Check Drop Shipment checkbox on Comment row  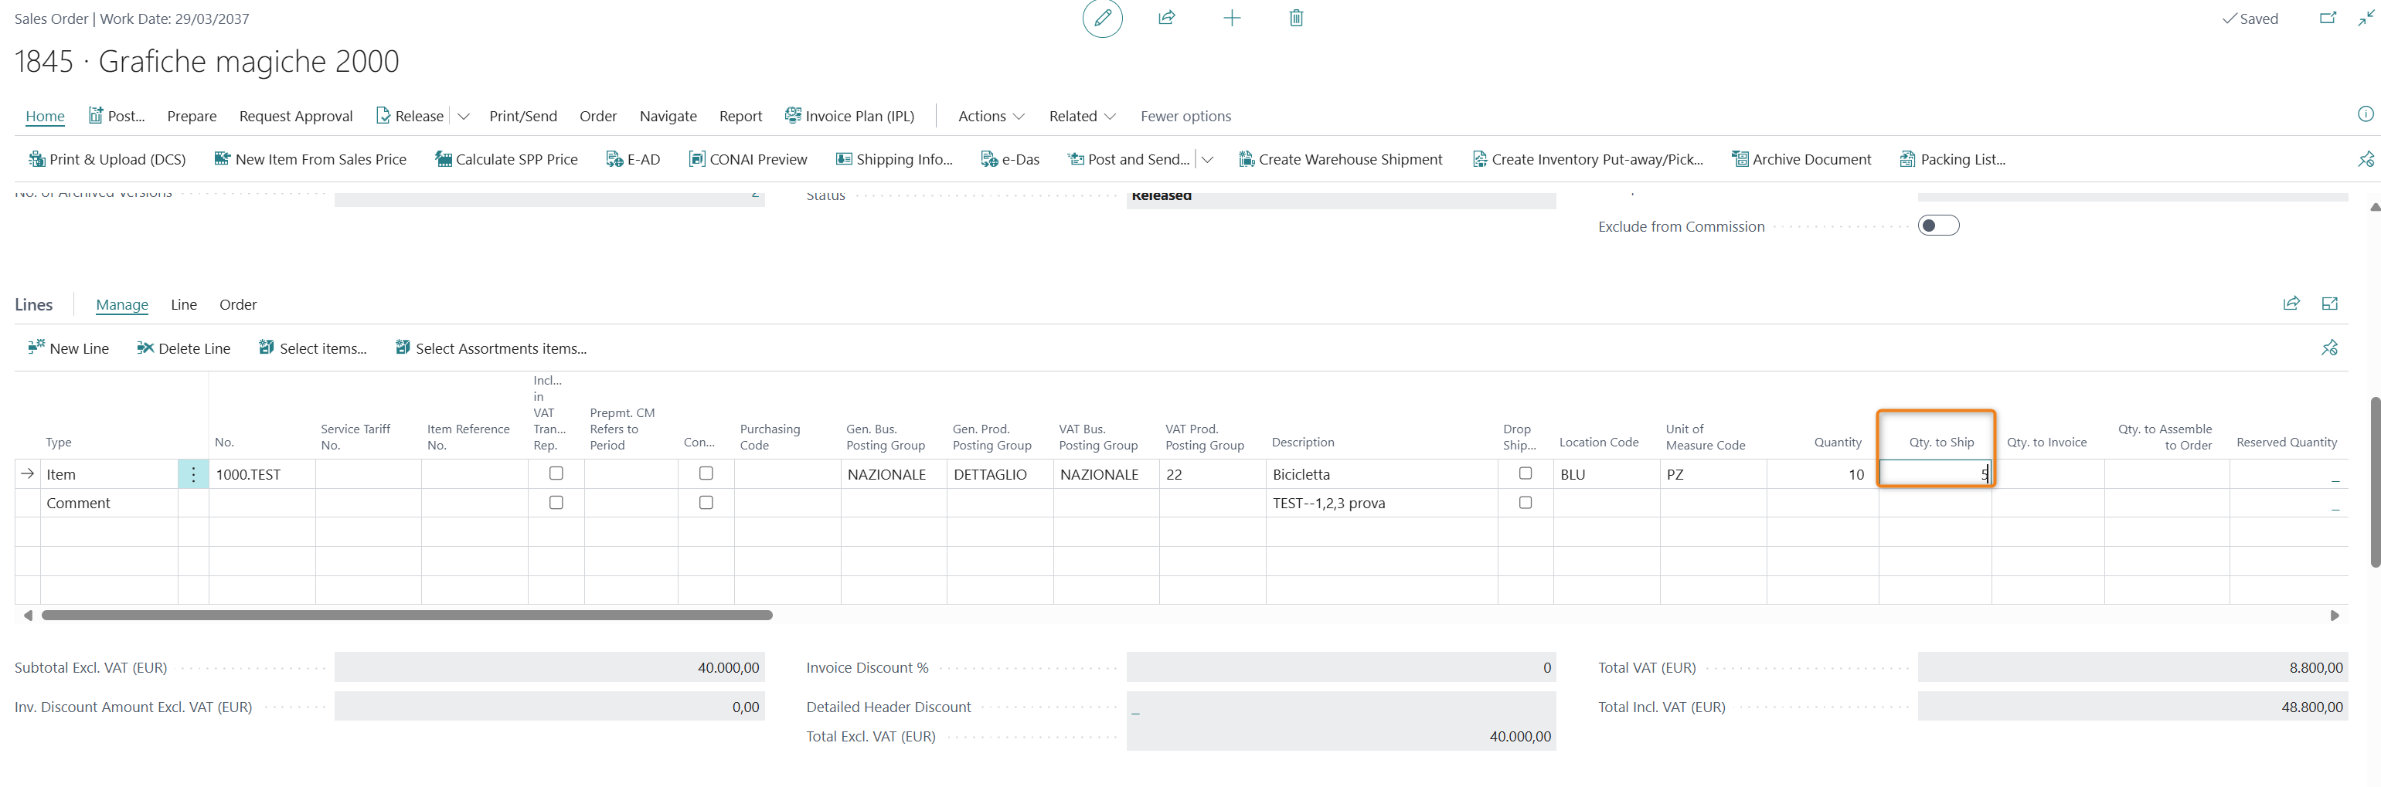[x=1525, y=503]
